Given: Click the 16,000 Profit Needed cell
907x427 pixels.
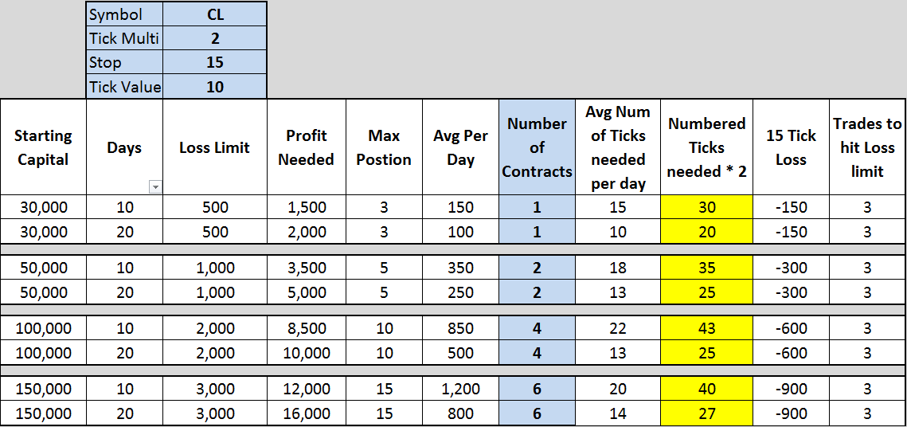Looking at the screenshot, I should pos(307,413).
